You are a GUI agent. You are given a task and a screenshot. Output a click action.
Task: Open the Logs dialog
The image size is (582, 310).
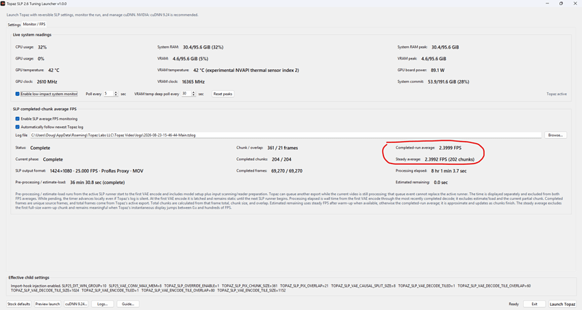(x=103, y=304)
